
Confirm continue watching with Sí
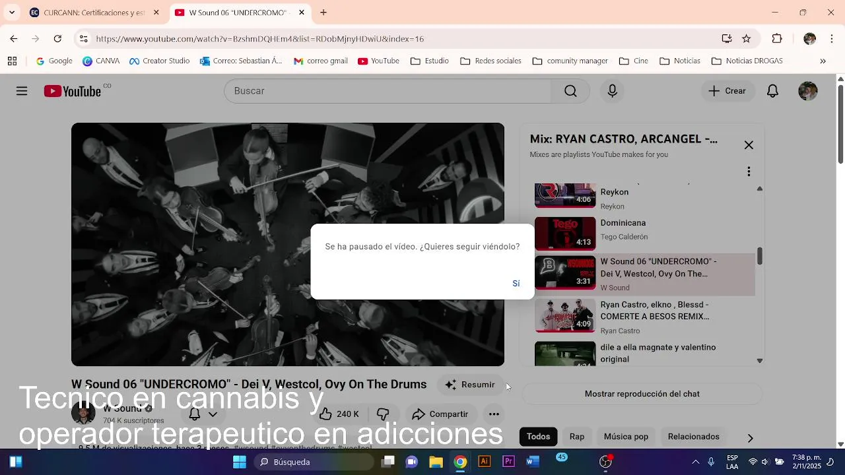pos(516,283)
